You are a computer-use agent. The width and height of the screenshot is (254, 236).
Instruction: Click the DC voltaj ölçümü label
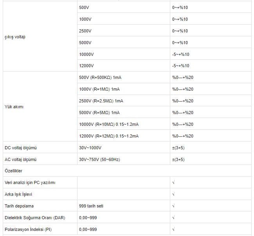tap(21, 148)
